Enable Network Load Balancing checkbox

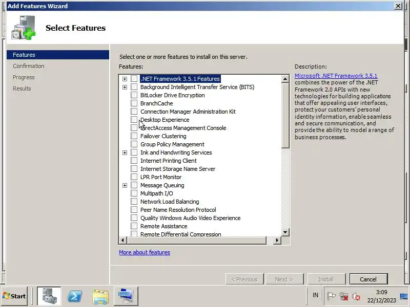point(134,201)
